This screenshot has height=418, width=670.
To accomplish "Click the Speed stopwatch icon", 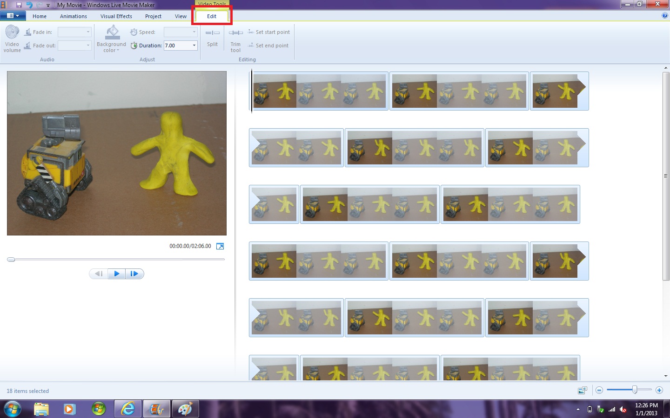I will [134, 32].
